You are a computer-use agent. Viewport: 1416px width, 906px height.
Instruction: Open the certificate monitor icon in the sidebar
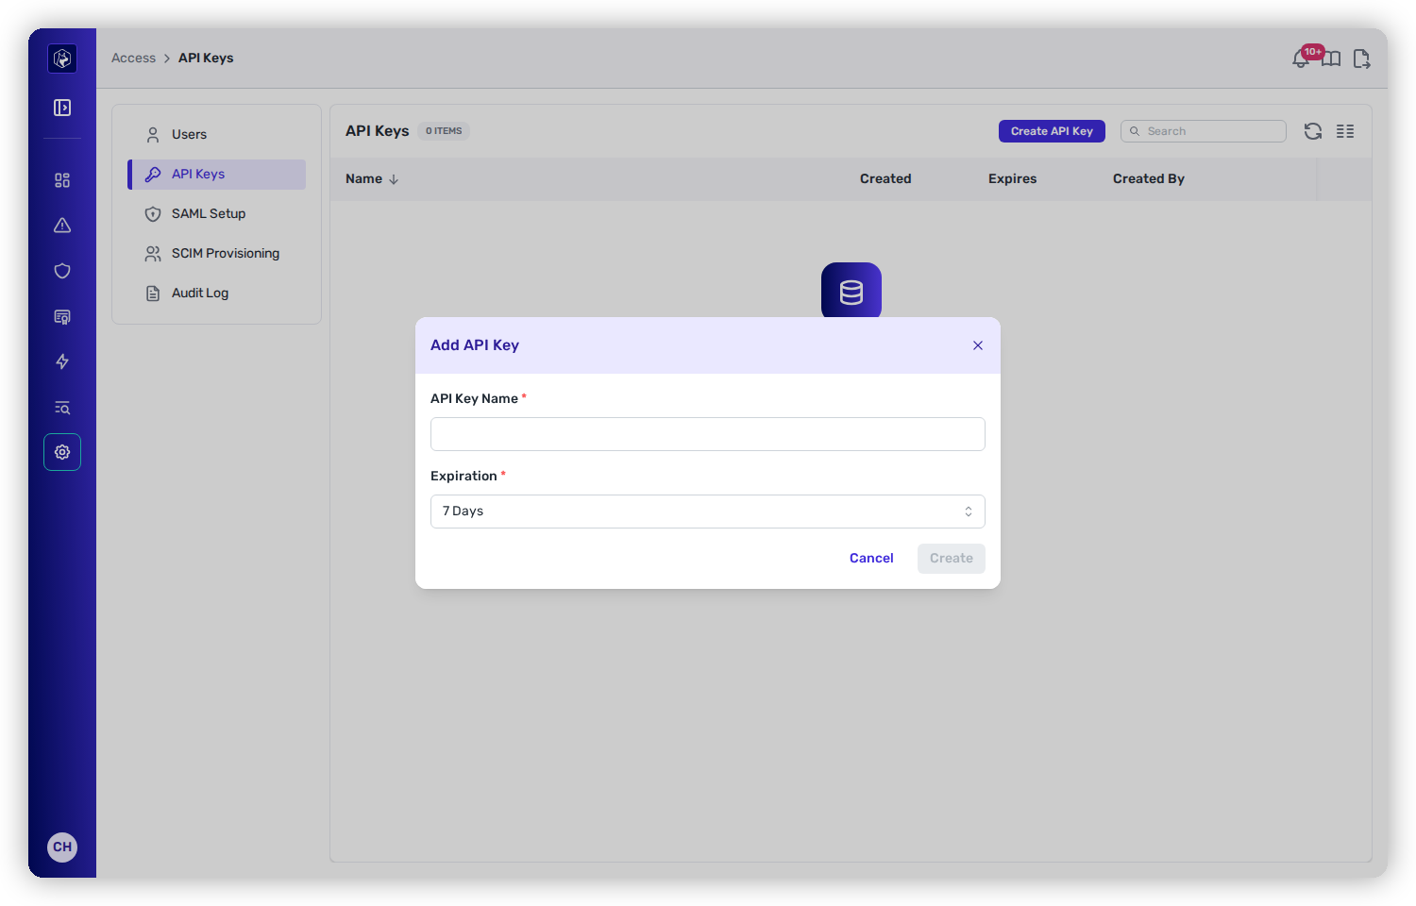click(x=62, y=316)
